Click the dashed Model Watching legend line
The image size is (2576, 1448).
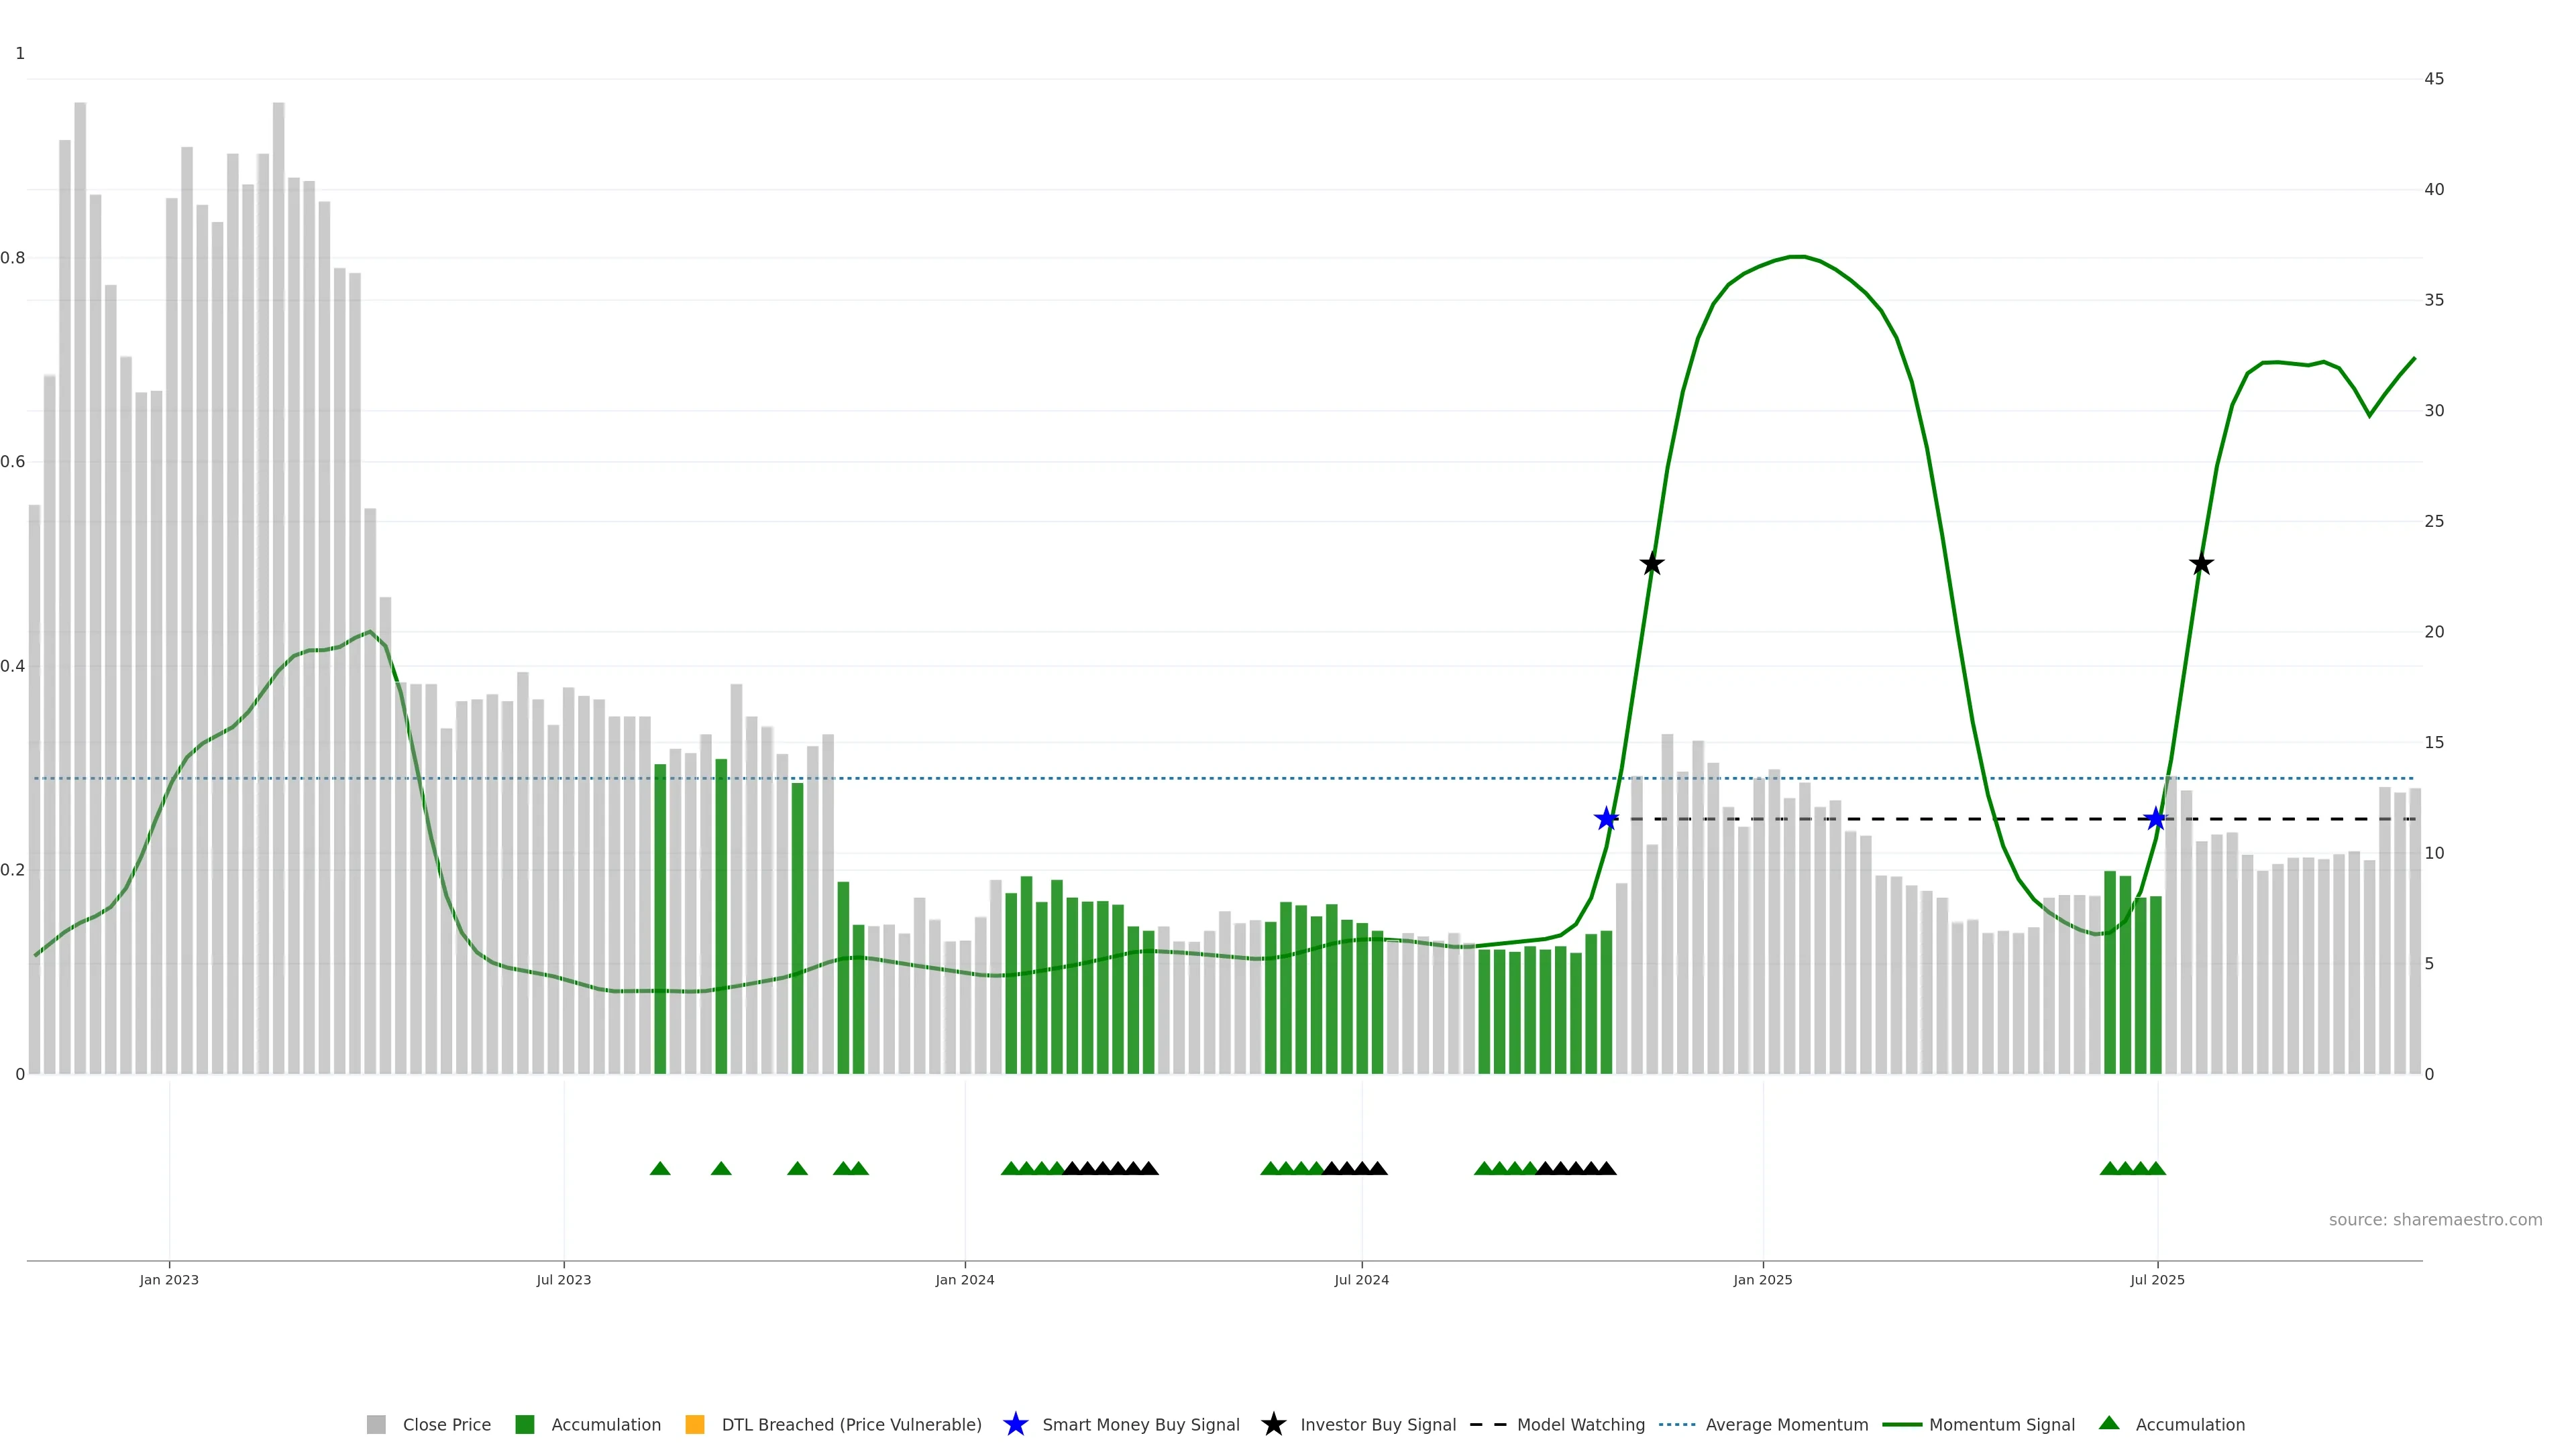[x=1488, y=1425]
